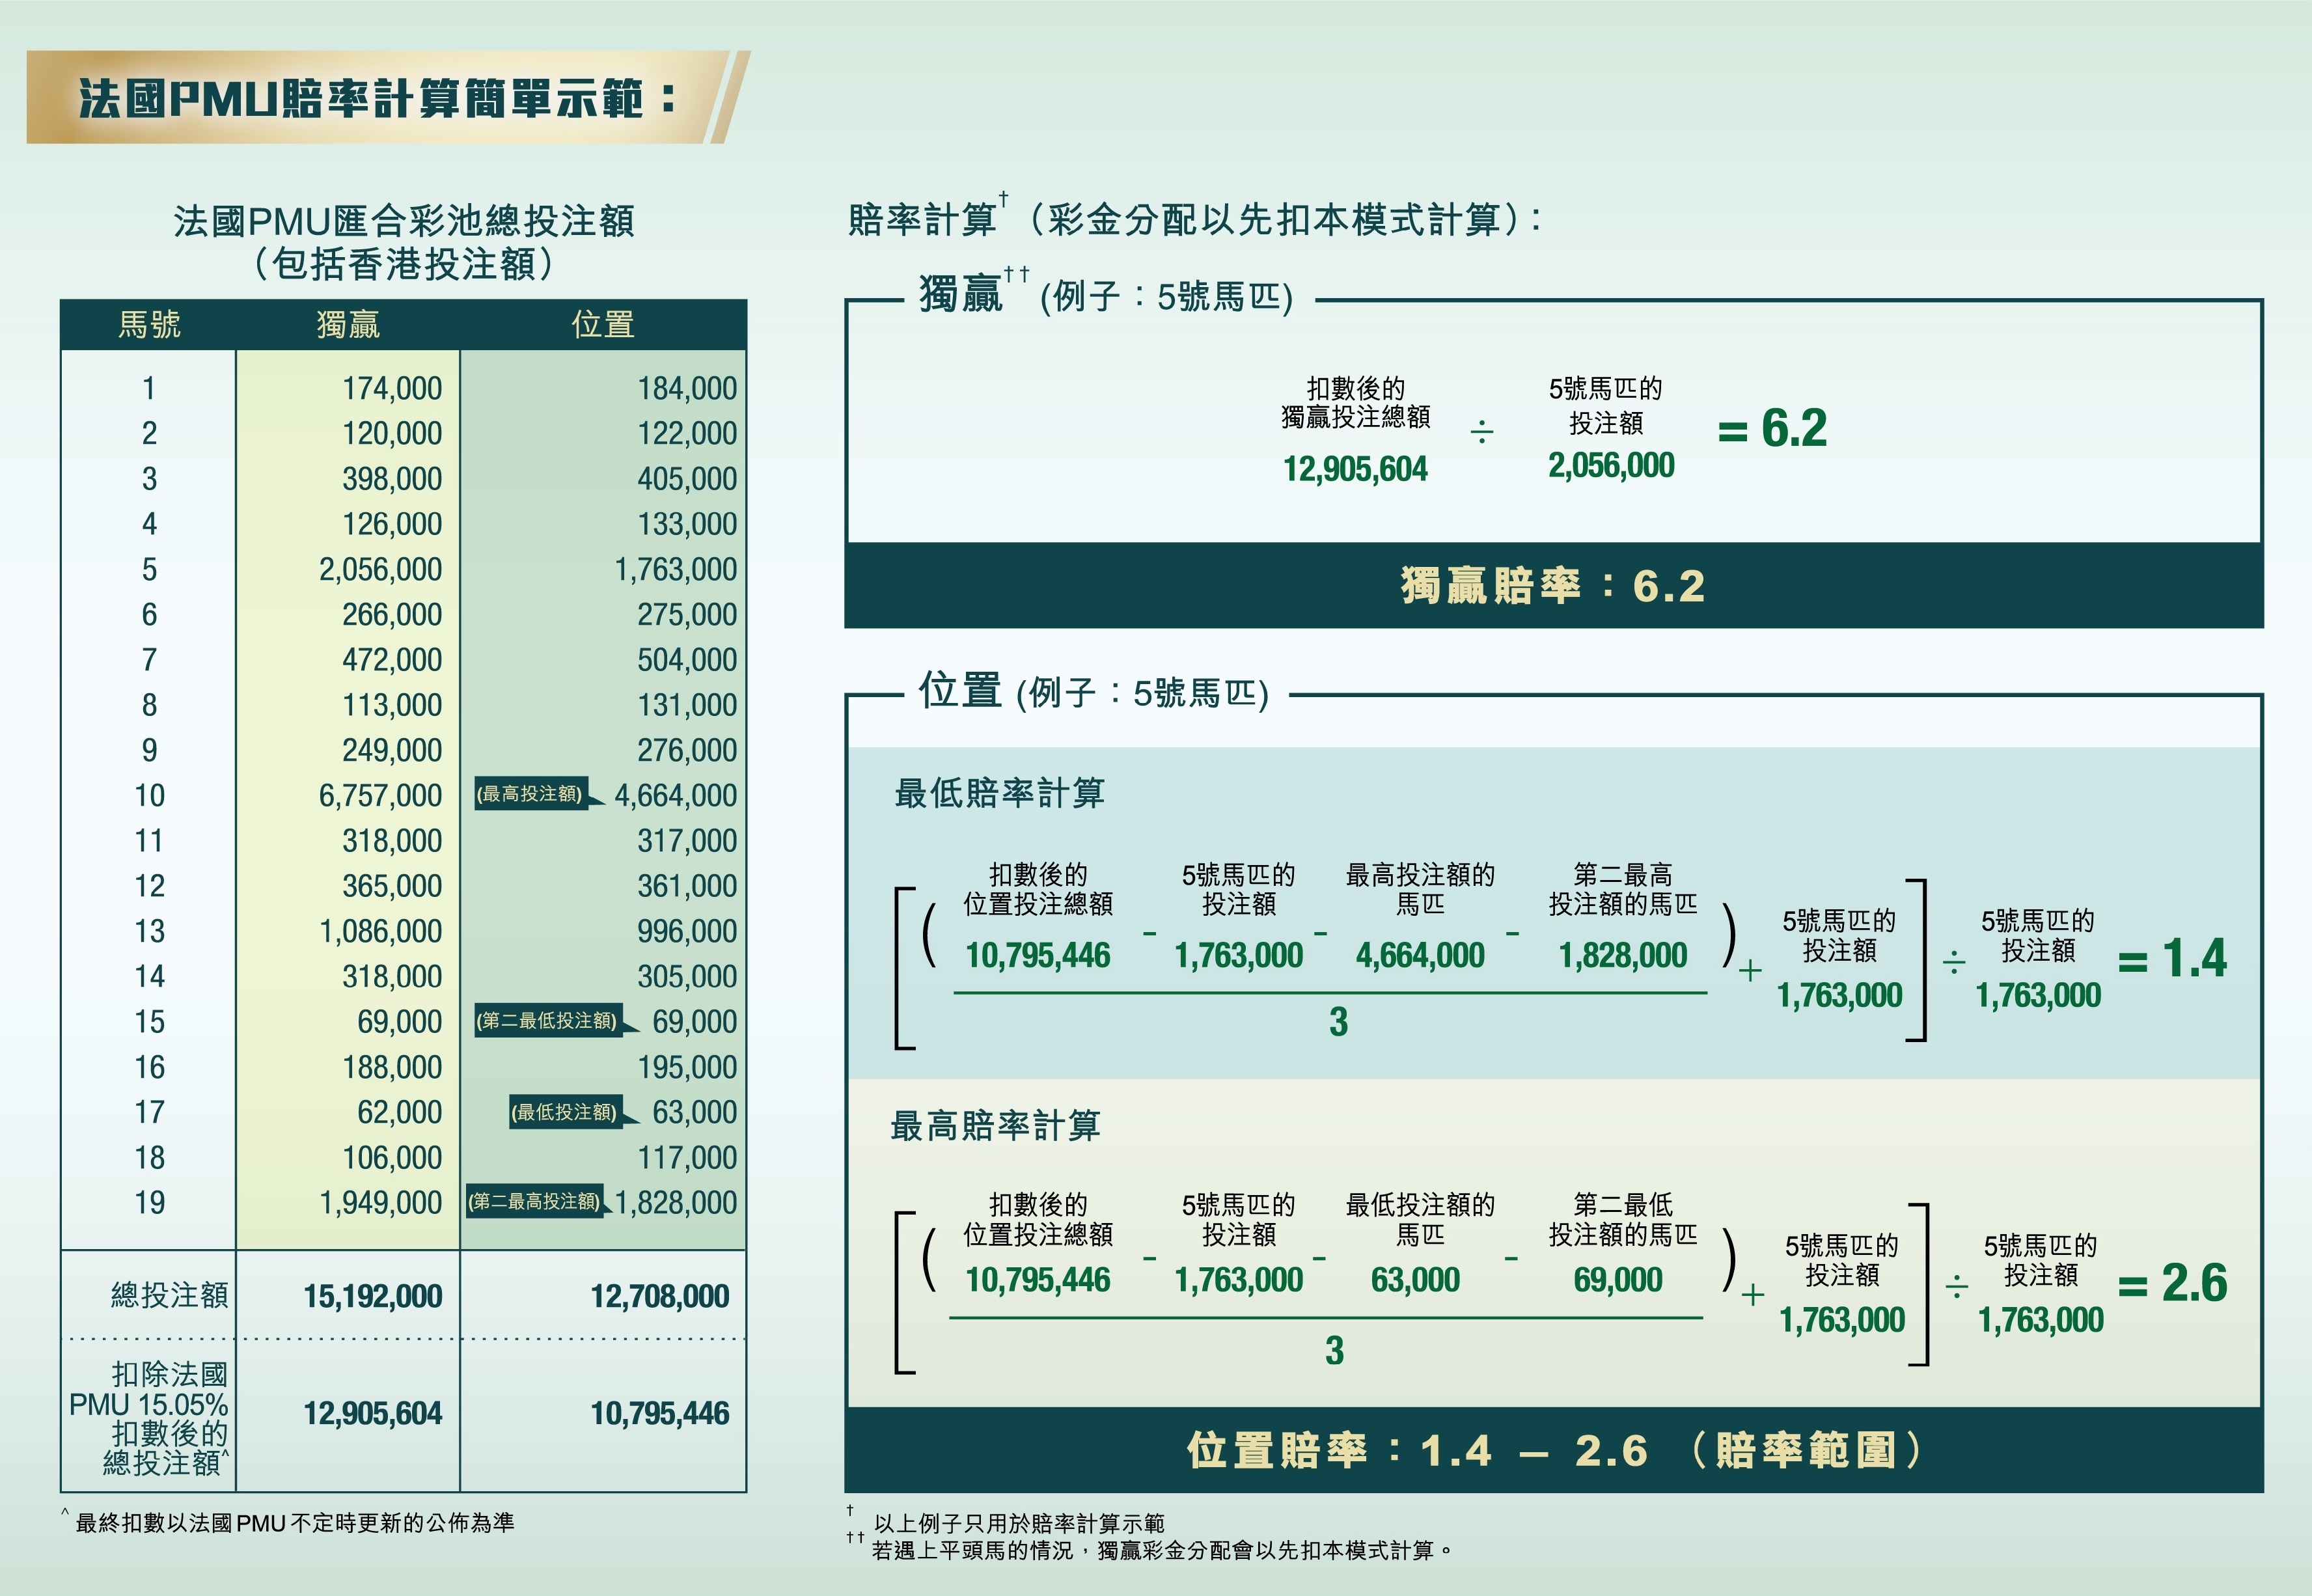The height and width of the screenshot is (1596, 2312).
Task: Click win amount 1,086,000 in row 13
Action: pyautogui.click(x=380, y=931)
